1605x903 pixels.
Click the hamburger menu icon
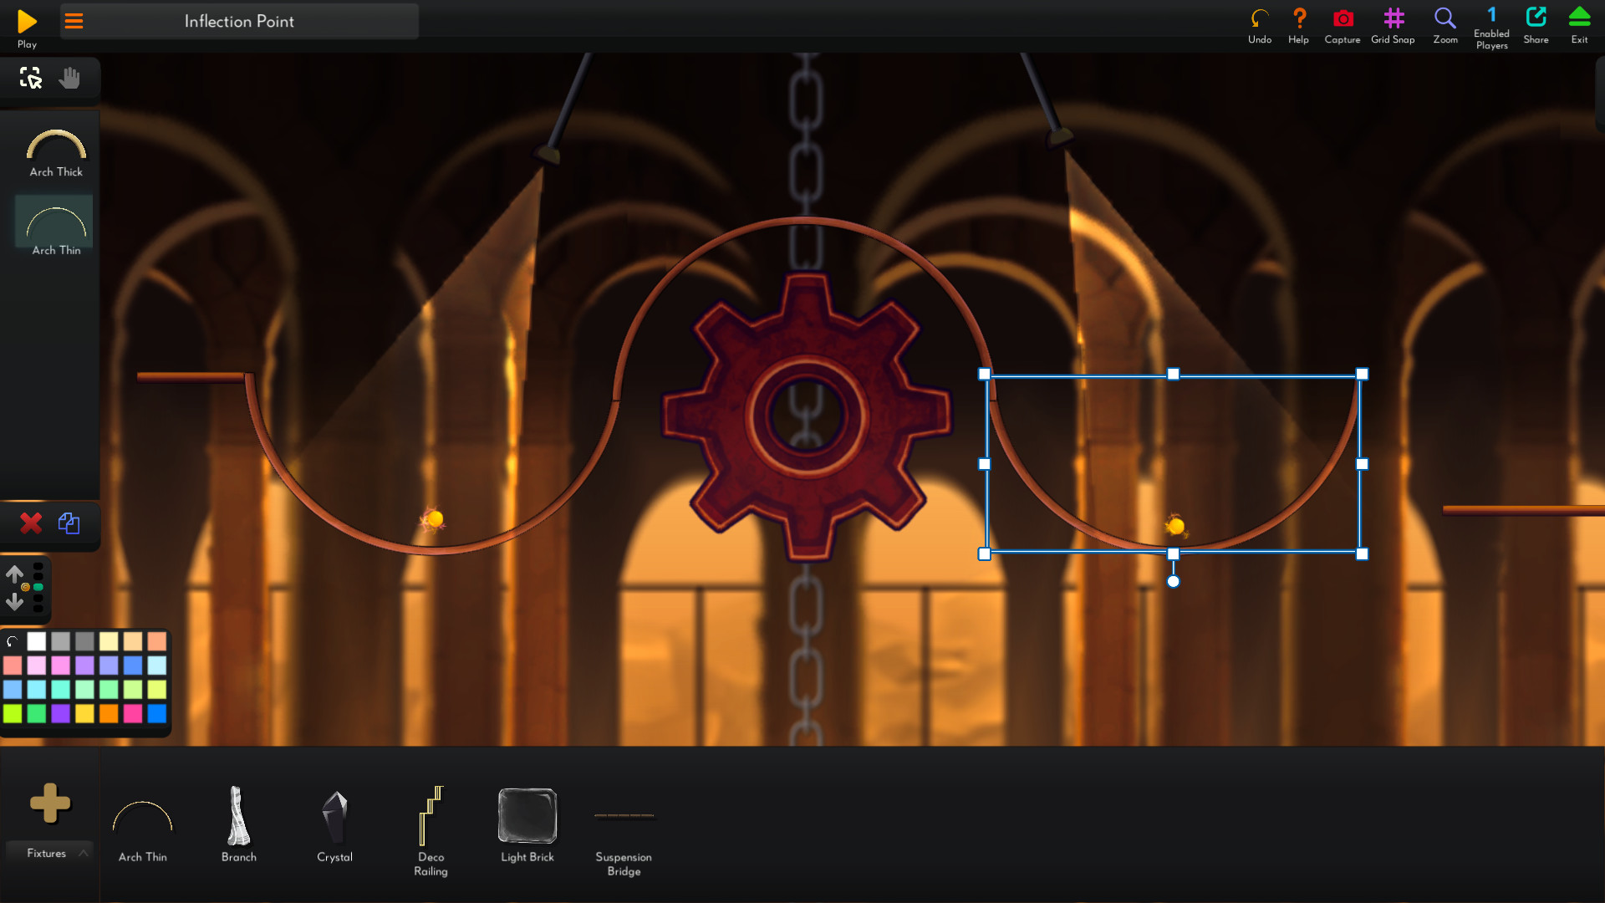point(73,20)
